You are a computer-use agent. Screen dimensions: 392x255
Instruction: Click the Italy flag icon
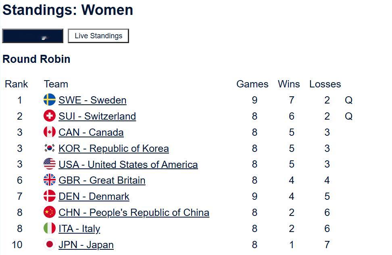click(x=50, y=228)
